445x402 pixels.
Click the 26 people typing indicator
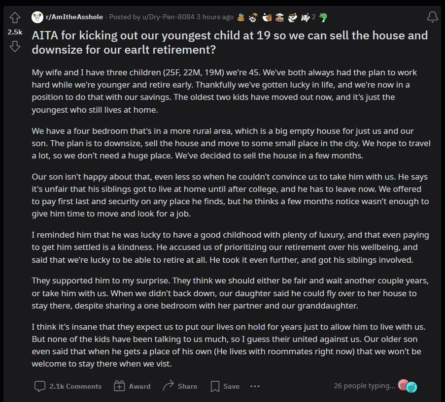364,386
